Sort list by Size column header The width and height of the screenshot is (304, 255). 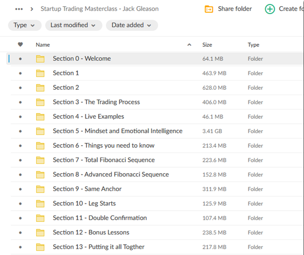[207, 45]
